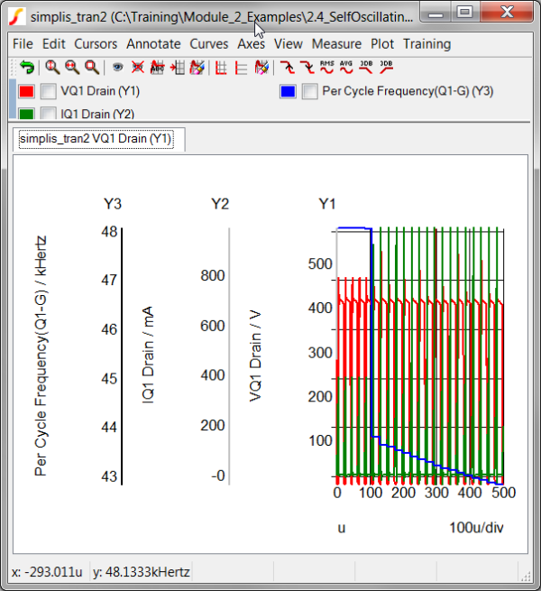
Task: Click the AVG measurement icon
Action: point(346,67)
